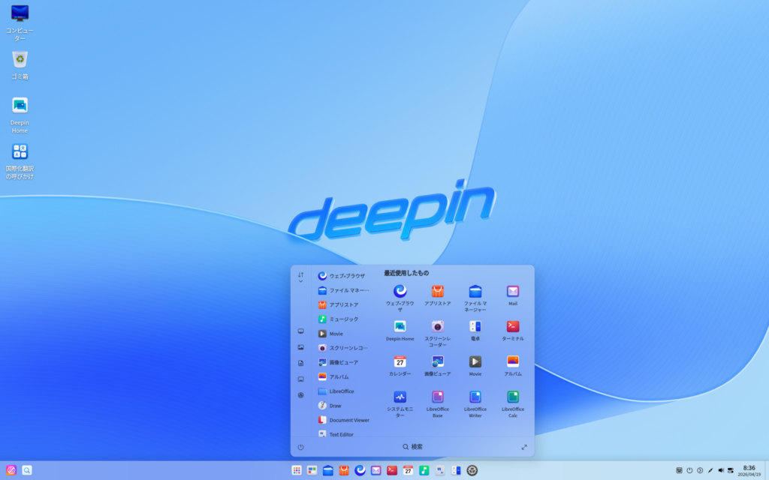Click the music player icon in the taskbar
769x480 pixels.
coord(424,470)
